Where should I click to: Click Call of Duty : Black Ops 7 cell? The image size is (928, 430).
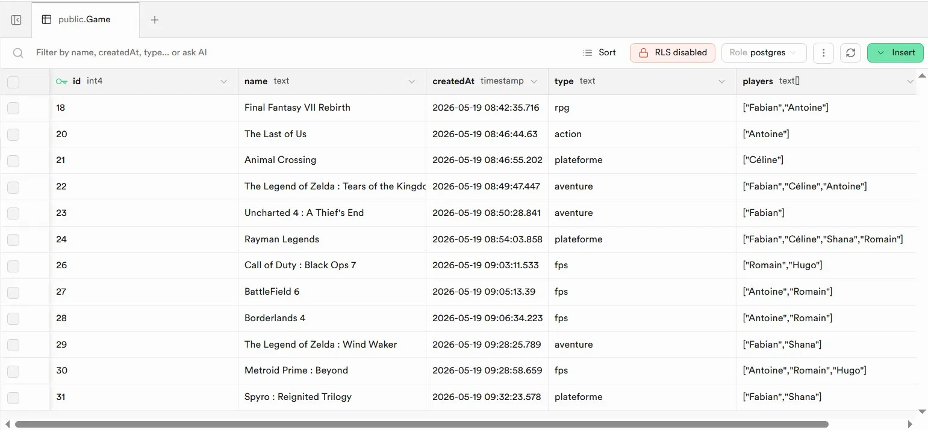(332, 265)
